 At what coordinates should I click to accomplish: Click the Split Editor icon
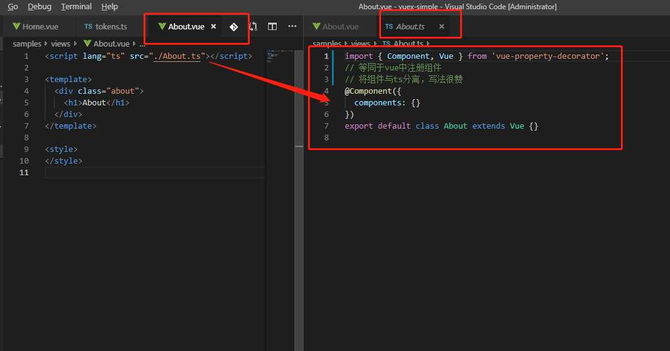click(272, 26)
